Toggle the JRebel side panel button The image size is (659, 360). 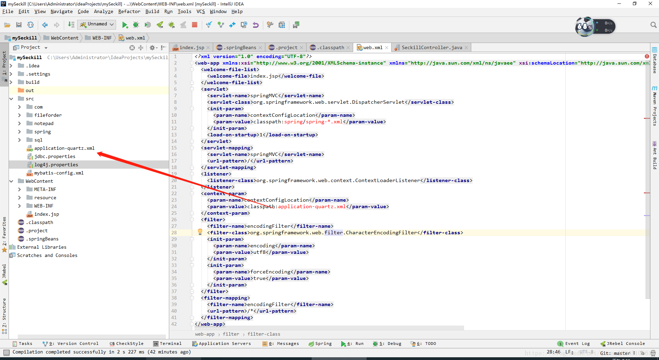coord(4,274)
